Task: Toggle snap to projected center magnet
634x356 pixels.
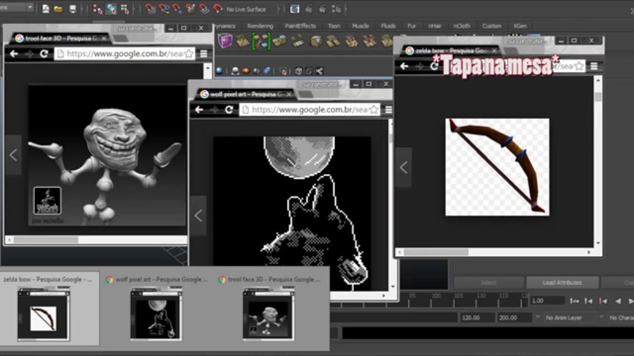Action: coord(191,9)
